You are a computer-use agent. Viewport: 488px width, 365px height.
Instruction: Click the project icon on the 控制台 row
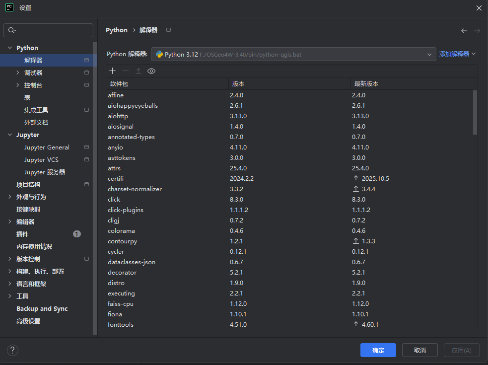coord(86,85)
